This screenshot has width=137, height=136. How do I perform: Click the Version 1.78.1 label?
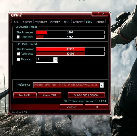click(21, 113)
